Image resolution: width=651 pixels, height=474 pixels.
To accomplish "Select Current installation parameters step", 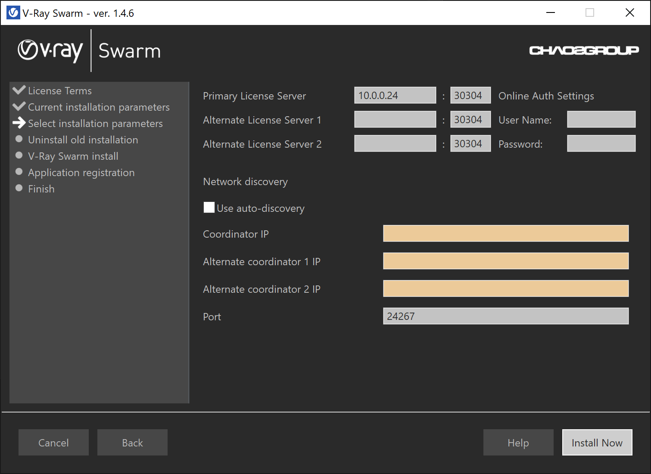I will click(x=99, y=107).
